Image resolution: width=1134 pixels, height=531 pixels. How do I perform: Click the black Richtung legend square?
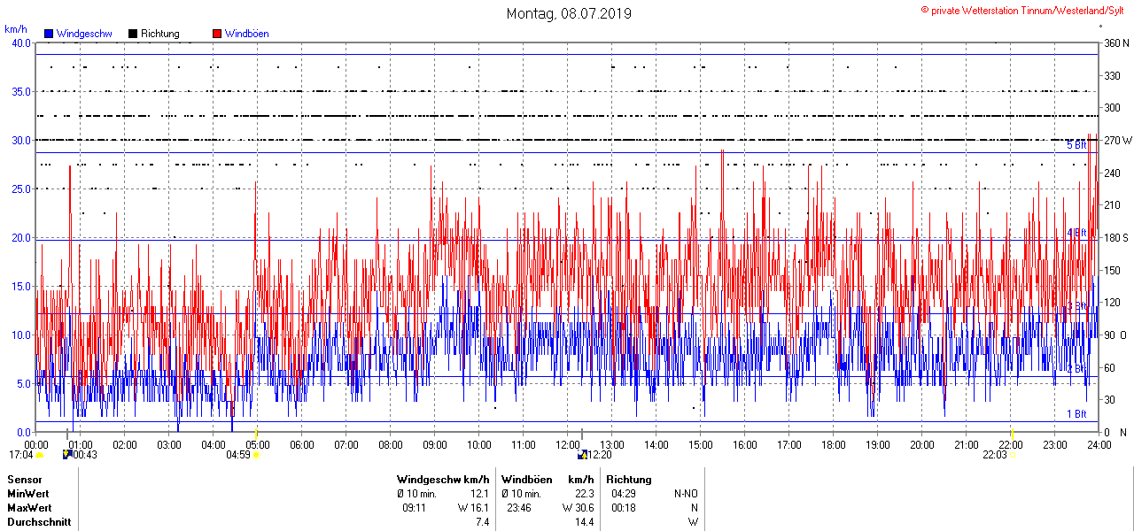[x=133, y=34]
